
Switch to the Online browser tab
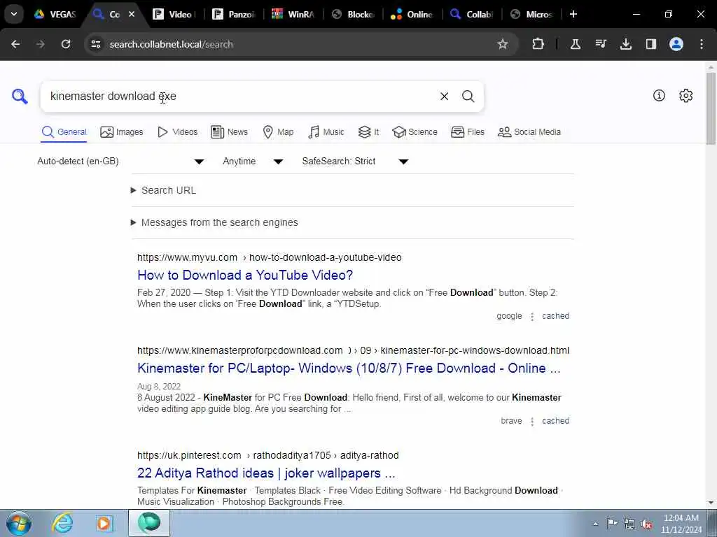click(x=412, y=14)
